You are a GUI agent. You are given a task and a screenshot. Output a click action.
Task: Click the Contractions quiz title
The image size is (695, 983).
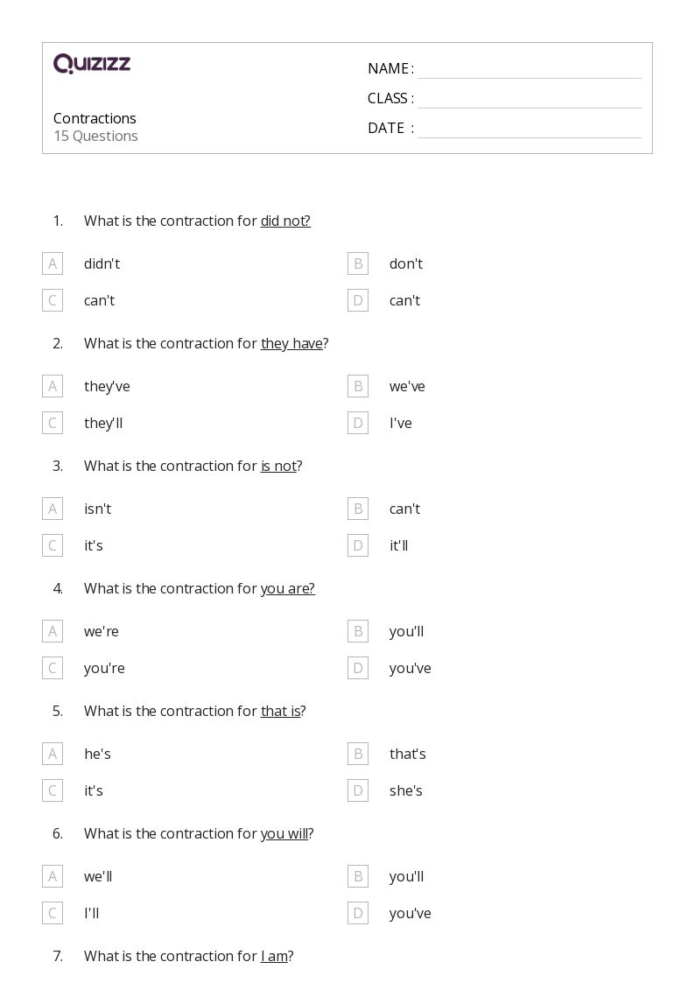[x=95, y=118]
